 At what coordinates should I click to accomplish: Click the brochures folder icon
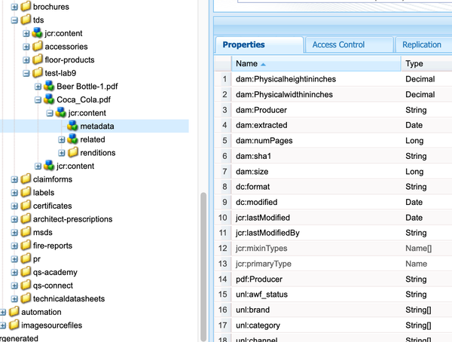[x=26, y=5]
